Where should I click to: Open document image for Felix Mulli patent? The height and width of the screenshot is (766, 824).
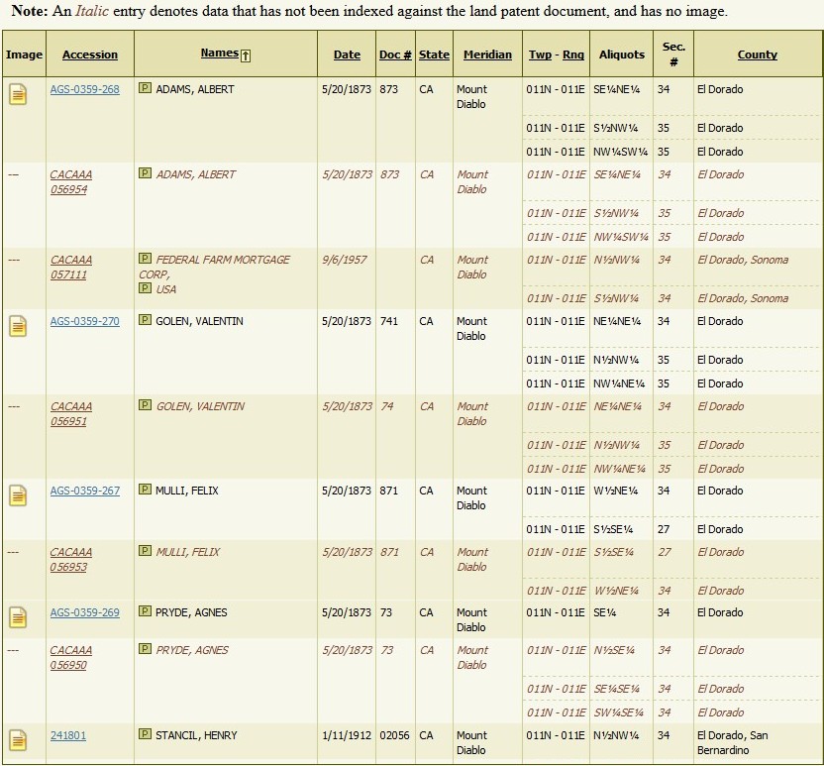17,496
